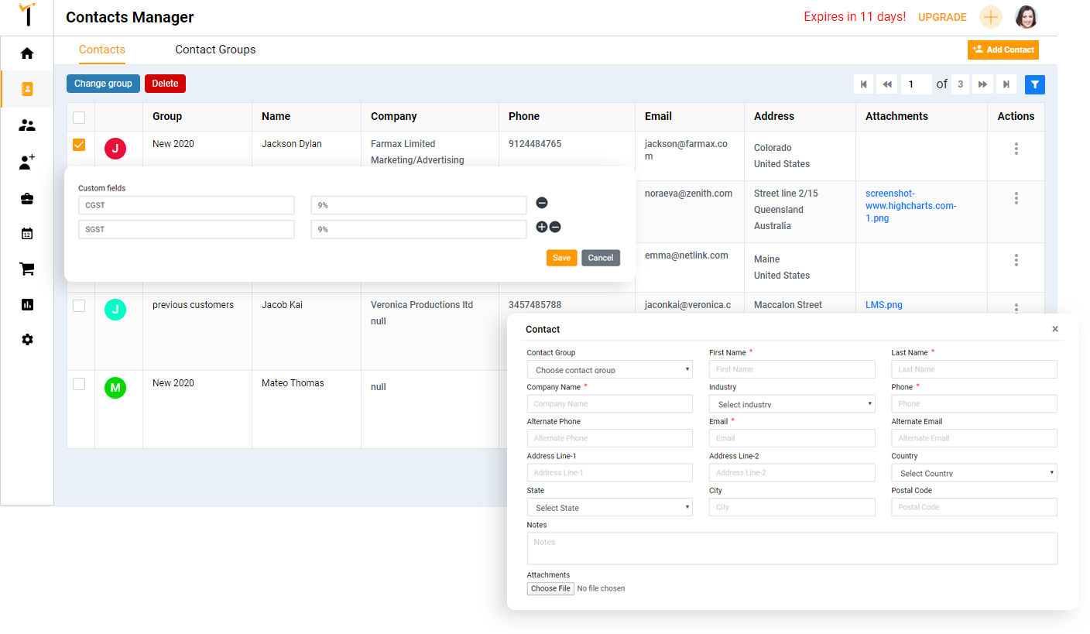Open the calendar sidebar icon

coord(27,233)
